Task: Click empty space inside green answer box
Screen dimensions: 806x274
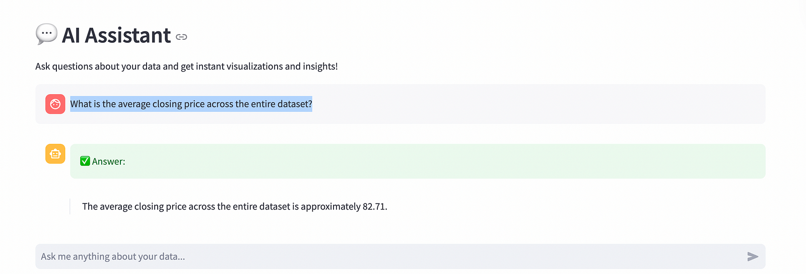Action: 443,161
